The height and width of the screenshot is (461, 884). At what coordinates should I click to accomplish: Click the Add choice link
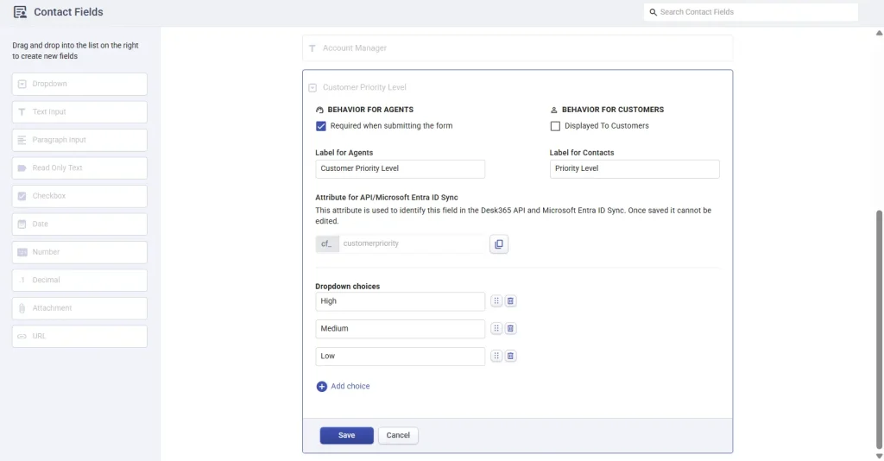coord(350,386)
